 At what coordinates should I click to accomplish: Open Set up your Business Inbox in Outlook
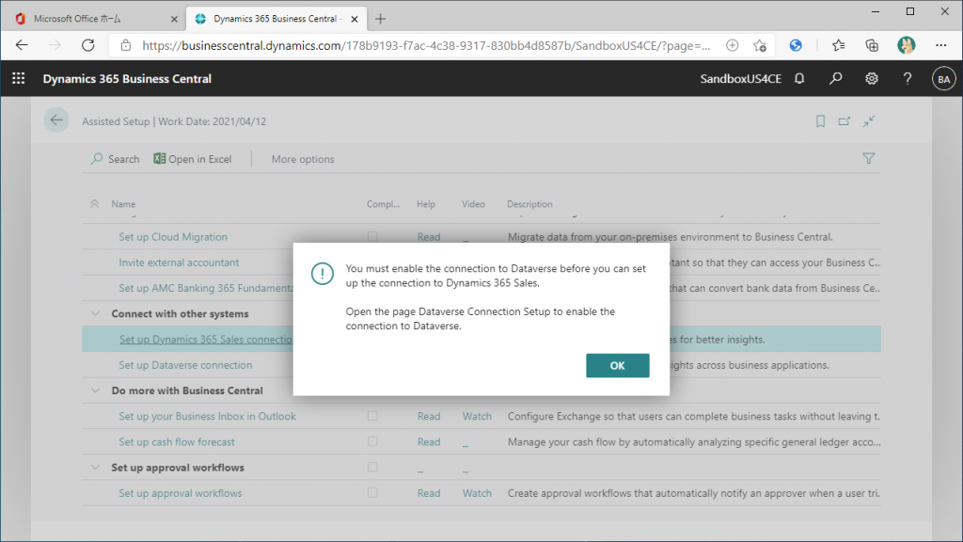coord(207,416)
